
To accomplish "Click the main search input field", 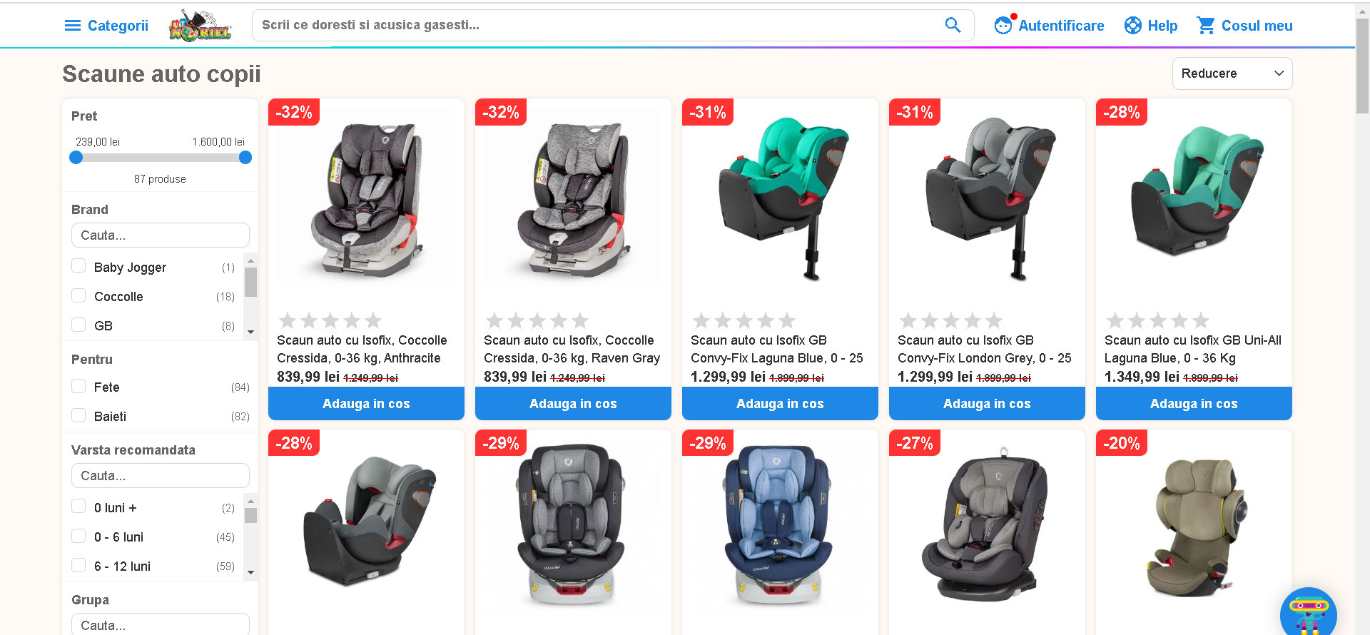I will [599, 25].
